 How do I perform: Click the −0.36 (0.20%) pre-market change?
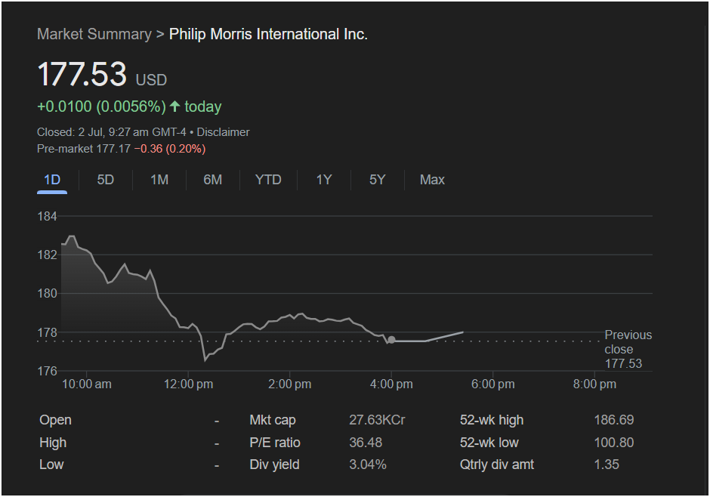170,149
